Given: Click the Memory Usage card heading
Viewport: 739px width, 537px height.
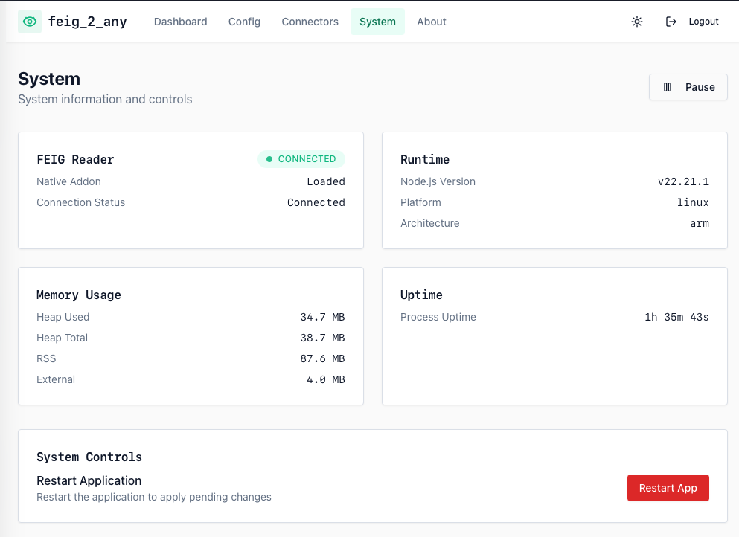Looking at the screenshot, I should coord(78,295).
